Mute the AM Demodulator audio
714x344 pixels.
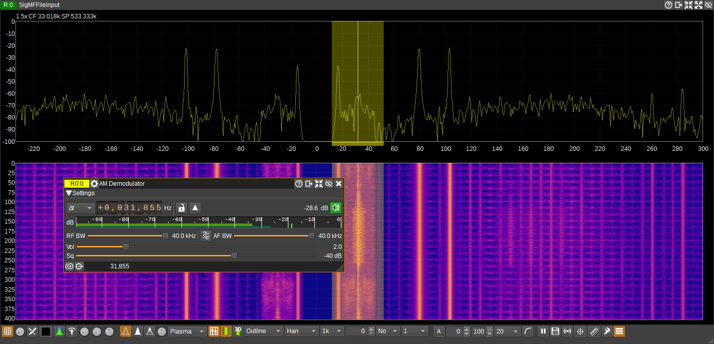[336, 208]
